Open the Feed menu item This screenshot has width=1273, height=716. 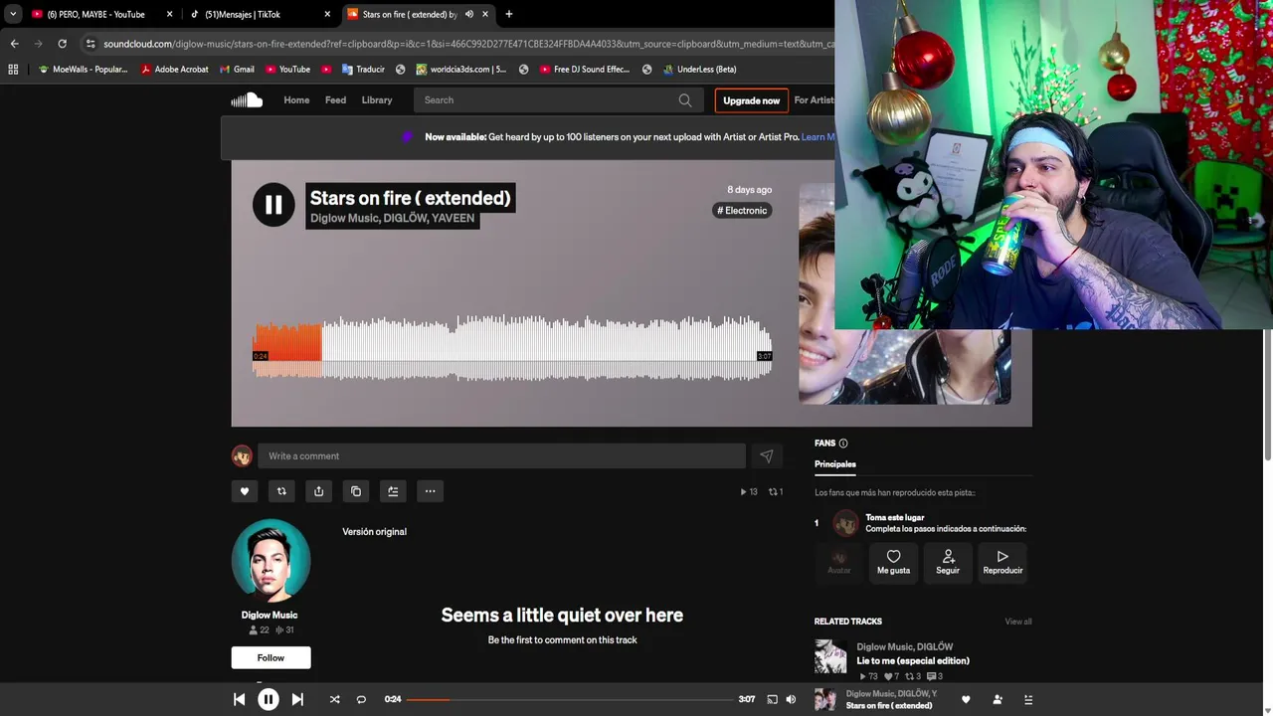tap(335, 99)
